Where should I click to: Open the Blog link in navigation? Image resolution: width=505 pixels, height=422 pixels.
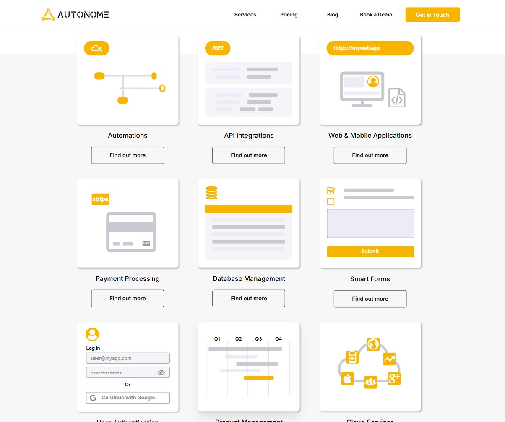pos(332,15)
